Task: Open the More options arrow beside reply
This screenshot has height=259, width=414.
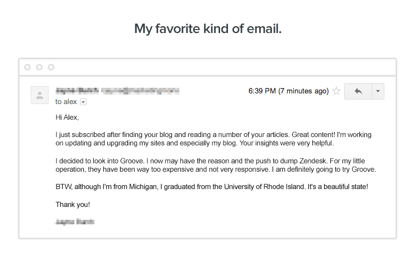Action: [x=378, y=91]
